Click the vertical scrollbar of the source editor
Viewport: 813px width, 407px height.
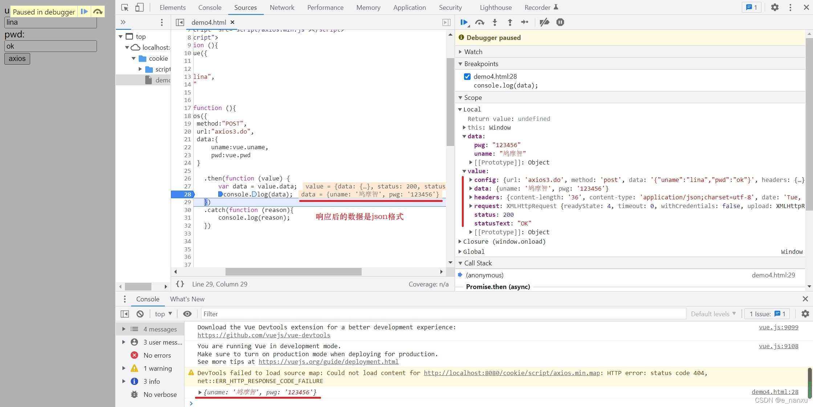click(x=450, y=102)
